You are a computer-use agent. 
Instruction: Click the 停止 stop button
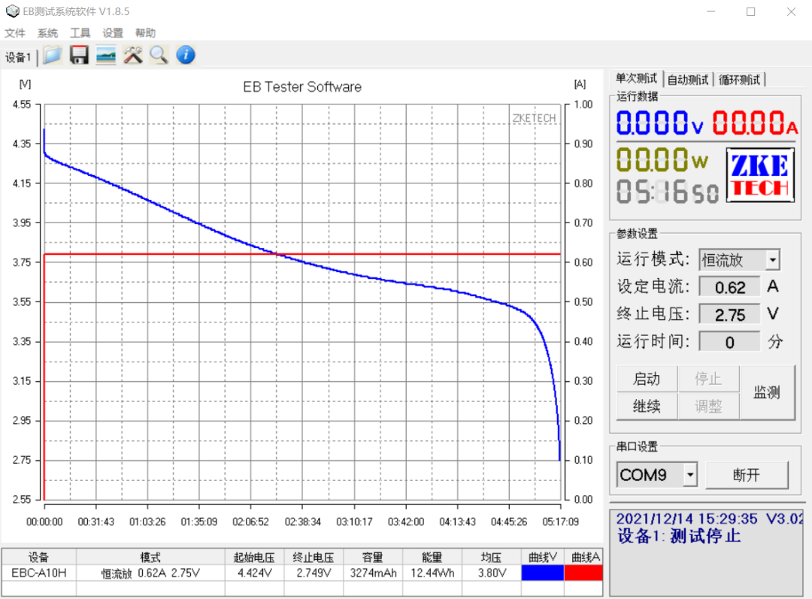(708, 379)
